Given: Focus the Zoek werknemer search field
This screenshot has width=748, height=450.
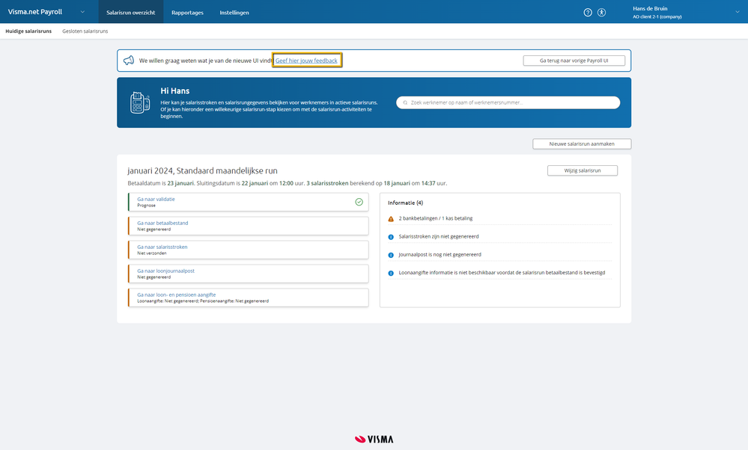Looking at the screenshot, I should (508, 102).
